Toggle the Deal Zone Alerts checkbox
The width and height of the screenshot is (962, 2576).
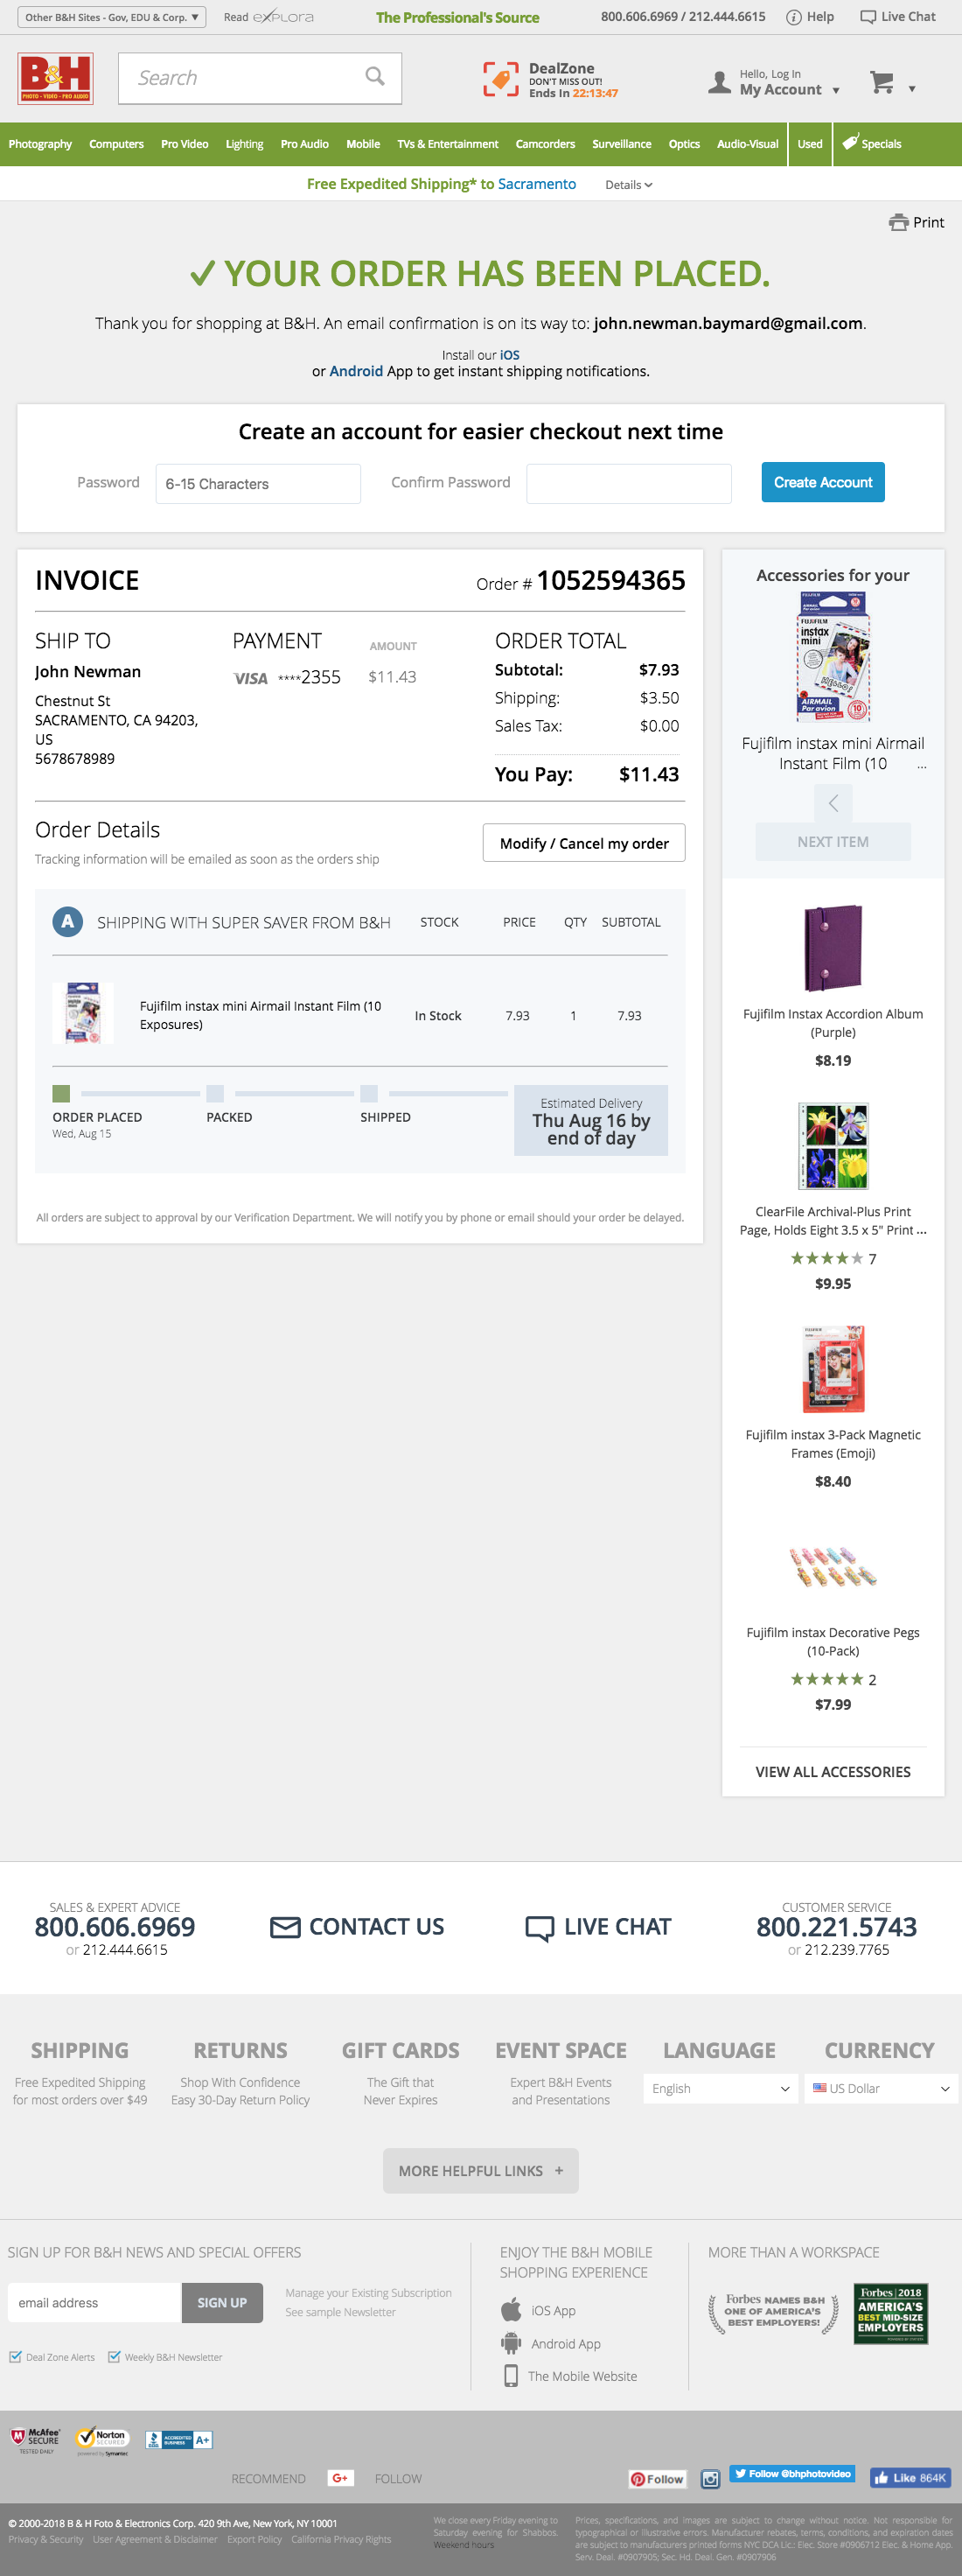(15, 2357)
